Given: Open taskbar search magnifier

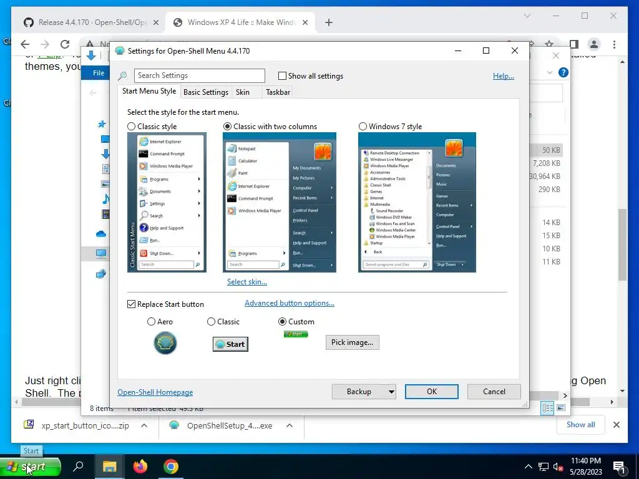Looking at the screenshot, I should [78, 466].
